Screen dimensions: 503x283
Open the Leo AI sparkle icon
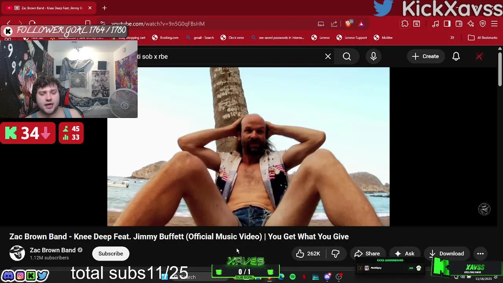tap(471, 24)
